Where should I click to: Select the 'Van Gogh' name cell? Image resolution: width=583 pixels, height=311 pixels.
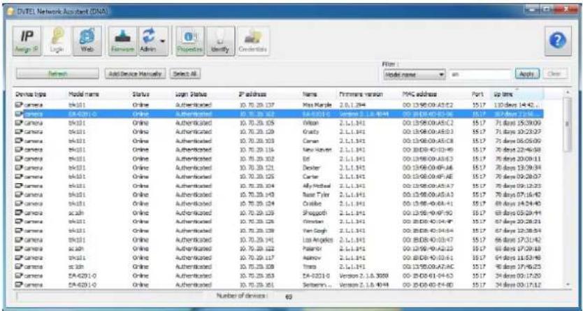tap(314, 231)
